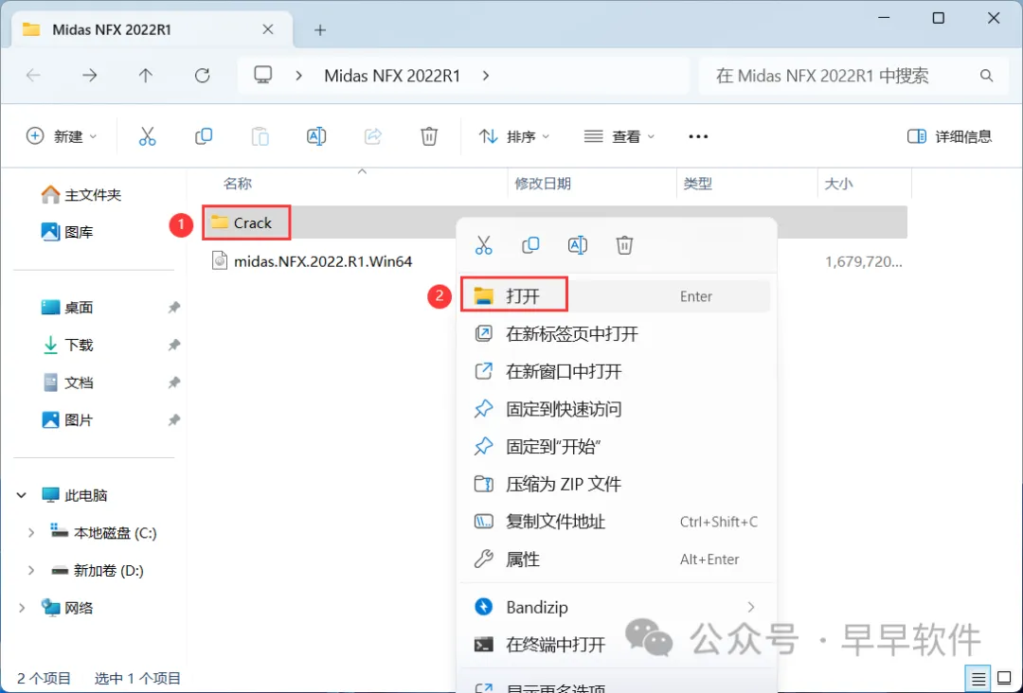1023x693 pixels.
Task: Click the search magnifier icon
Action: pos(986,76)
